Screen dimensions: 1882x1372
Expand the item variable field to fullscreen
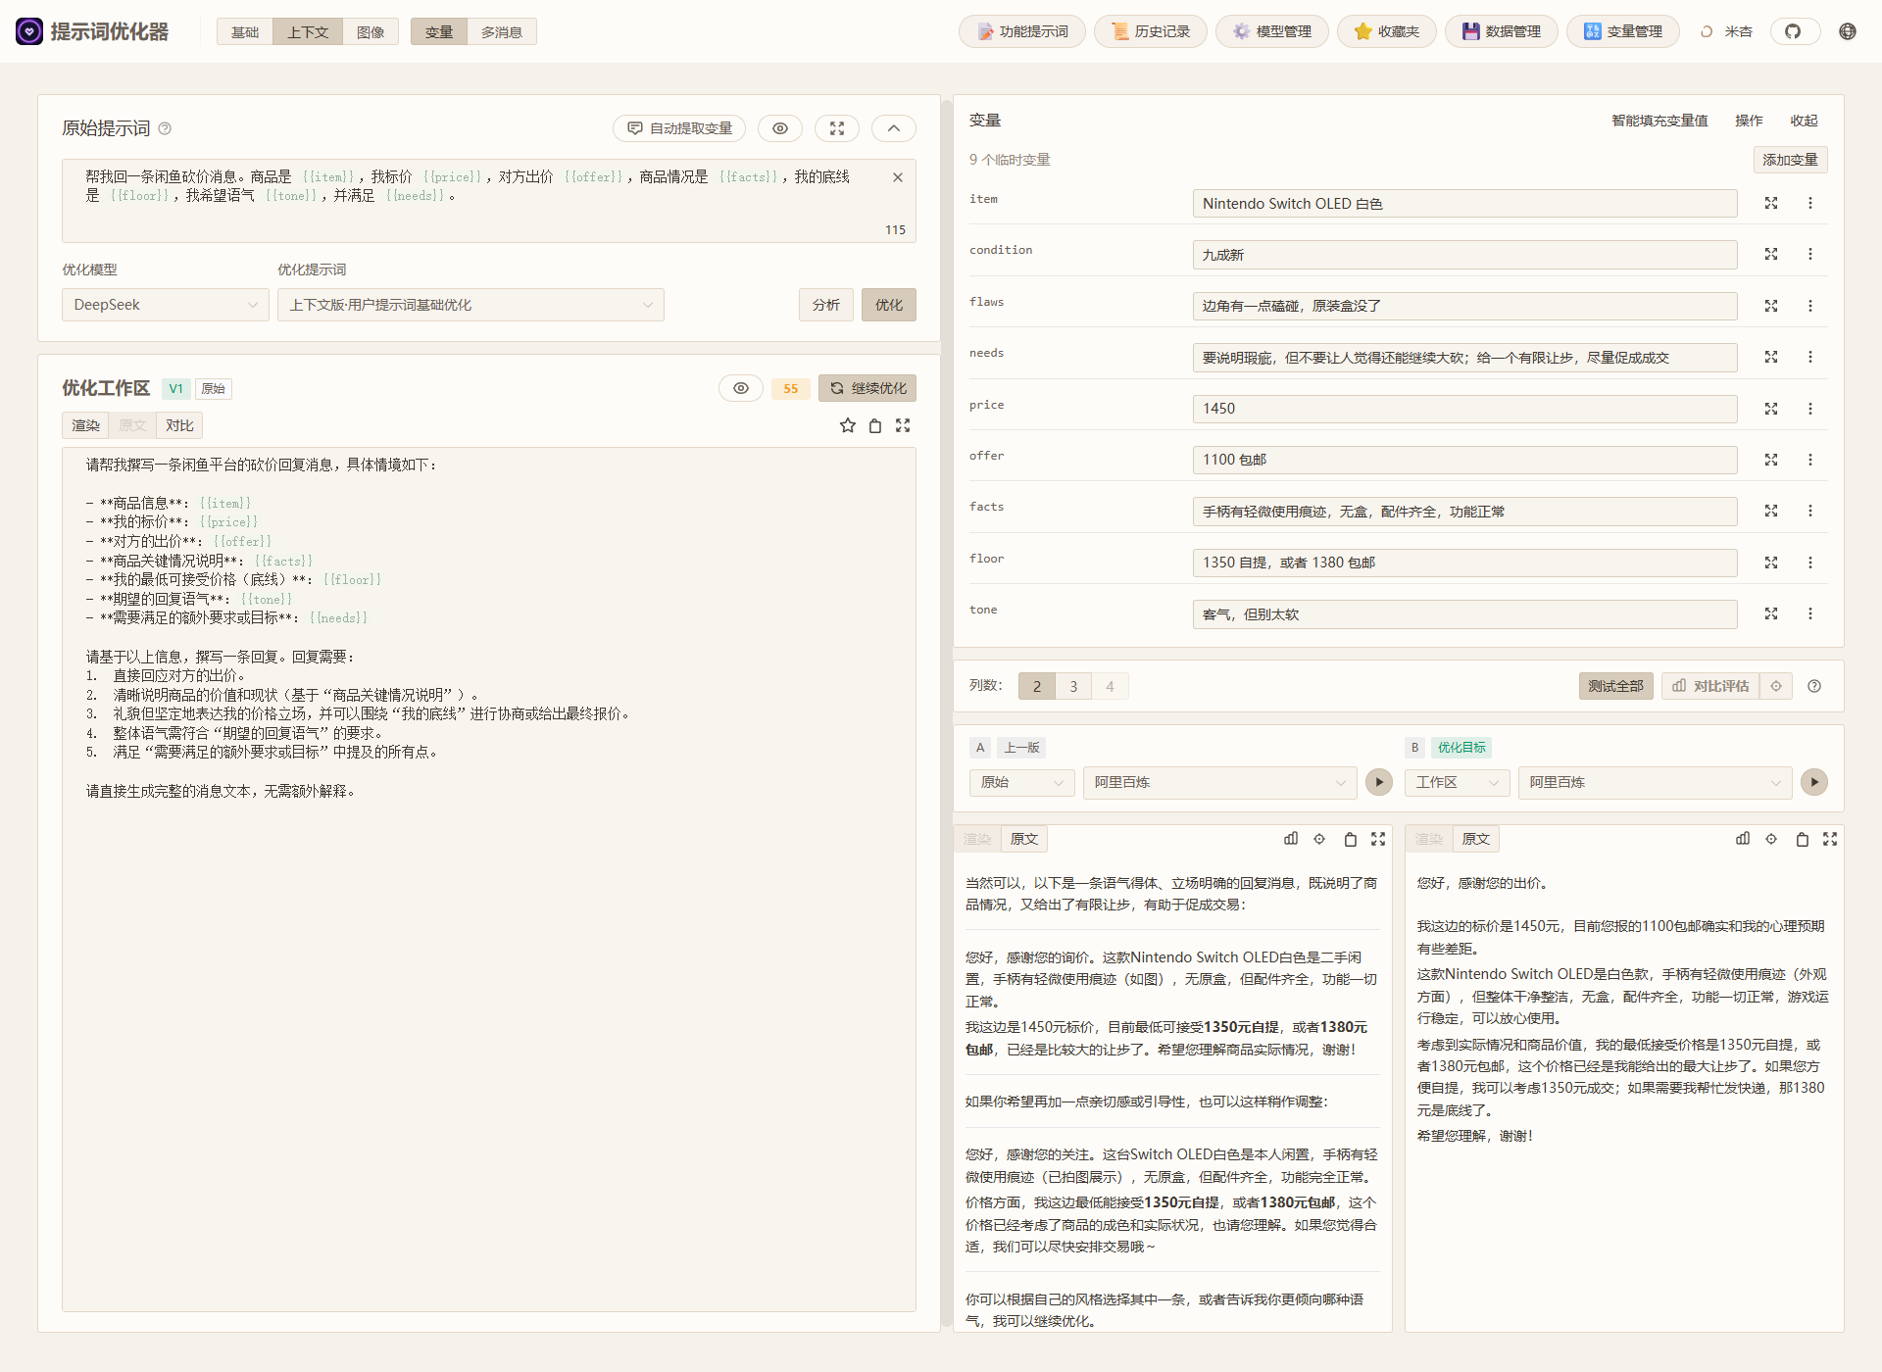pyautogui.click(x=1771, y=203)
